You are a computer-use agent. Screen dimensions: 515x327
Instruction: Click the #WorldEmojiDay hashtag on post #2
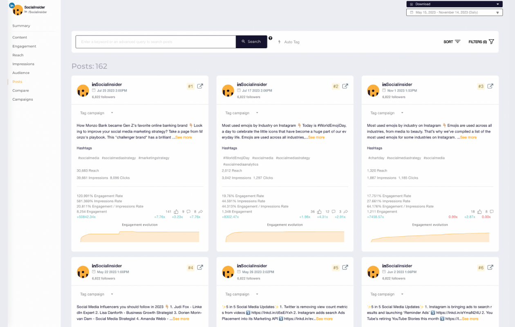pos(236,158)
